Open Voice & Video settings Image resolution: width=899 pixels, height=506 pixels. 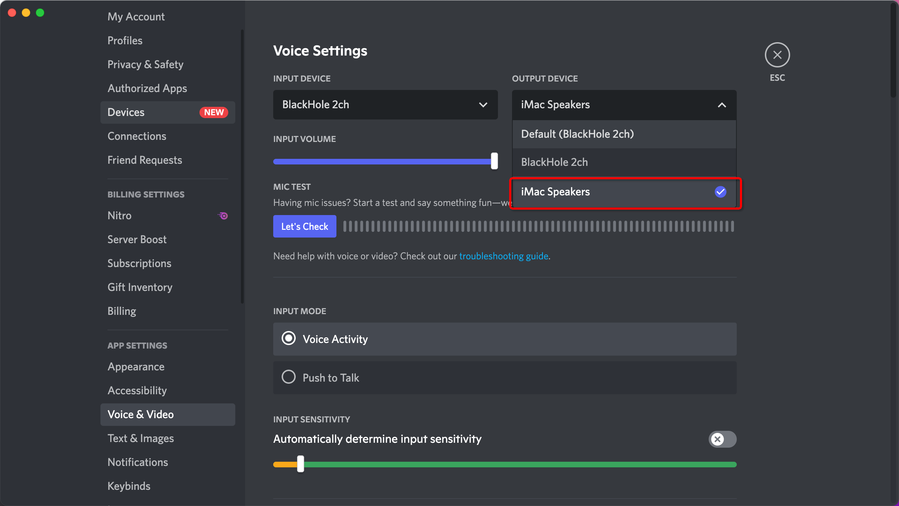(x=141, y=413)
